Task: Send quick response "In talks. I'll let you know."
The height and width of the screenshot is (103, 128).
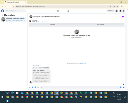Action: point(41,78)
